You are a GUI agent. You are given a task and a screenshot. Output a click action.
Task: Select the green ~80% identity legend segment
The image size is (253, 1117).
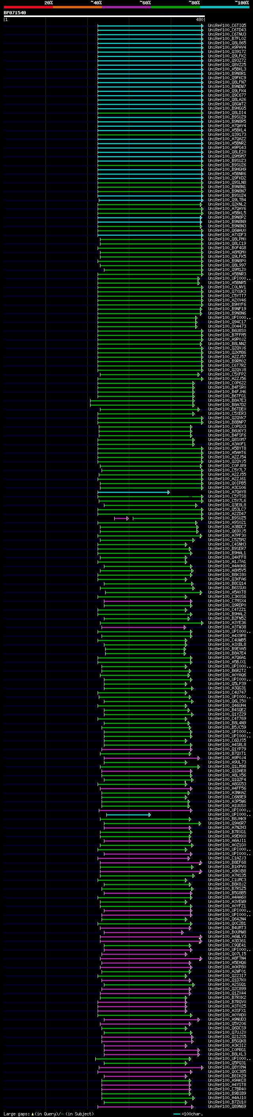pyautogui.click(x=176, y=7)
